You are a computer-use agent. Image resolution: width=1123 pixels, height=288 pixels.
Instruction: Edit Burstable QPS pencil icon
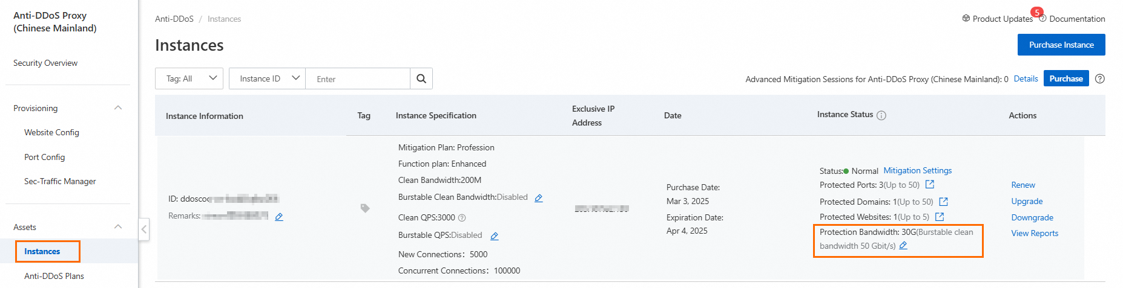[494, 236]
